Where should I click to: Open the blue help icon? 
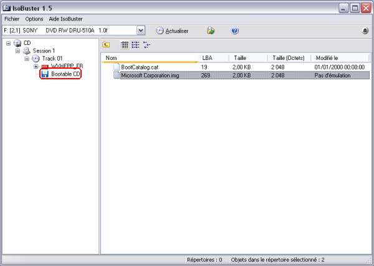(235, 31)
